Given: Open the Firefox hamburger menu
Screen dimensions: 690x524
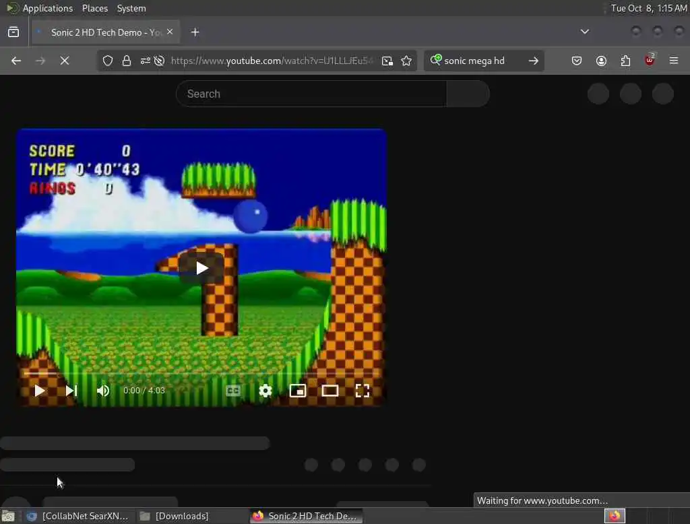Looking at the screenshot, I should (x=674, y=61).
